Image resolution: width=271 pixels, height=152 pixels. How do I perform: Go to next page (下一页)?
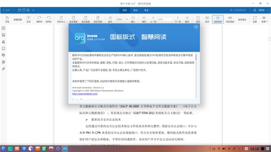tap(178, 19)
